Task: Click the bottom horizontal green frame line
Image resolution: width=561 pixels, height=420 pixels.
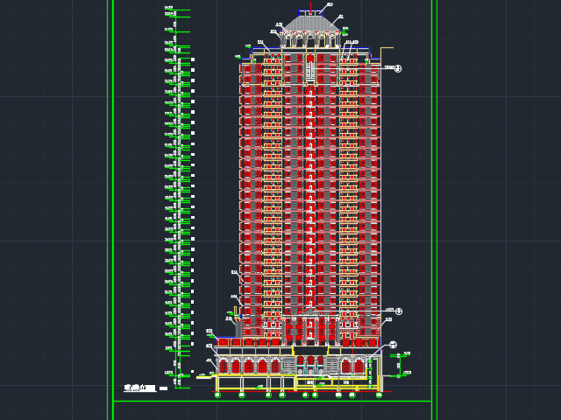Action: [x=272, y=402]
